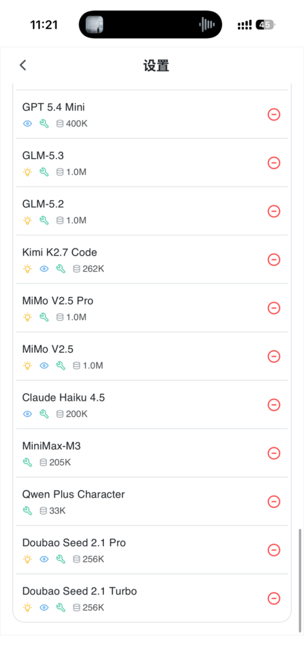Tap the wrench tool icon under Qwen Plus Character
Image resolution: width=304 pixels, height=661 pixels.
click(x=27, y=511)
